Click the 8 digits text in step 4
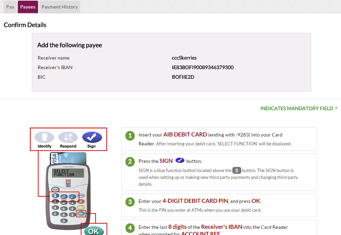Viewport: 341px width, 235px height. click(x=178, y=227)
